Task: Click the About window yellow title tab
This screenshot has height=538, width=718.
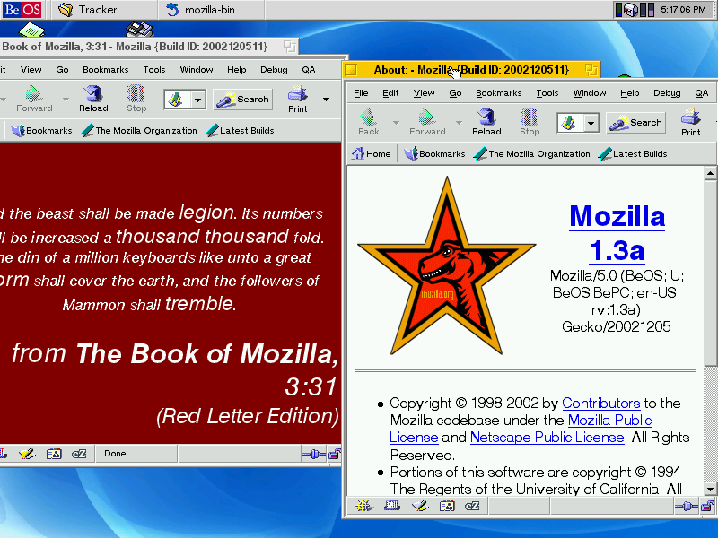Action: click(471, 70)
